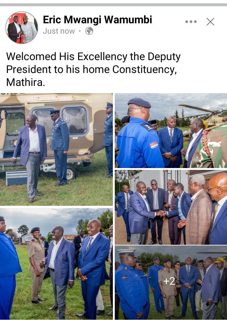Dismiss the post with the X icon

(x=210, y=22)
